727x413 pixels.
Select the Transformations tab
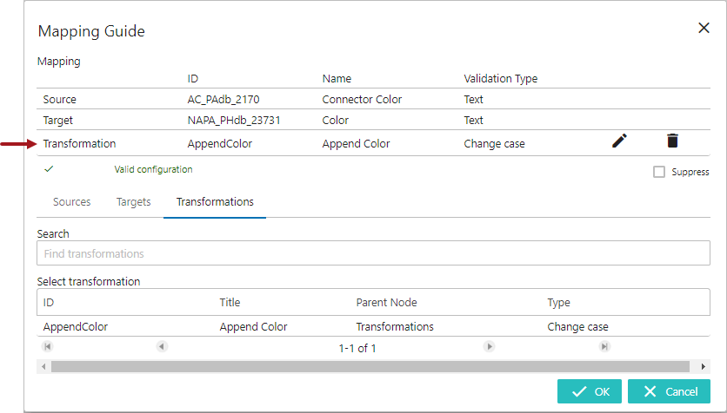tap(215, 202)
